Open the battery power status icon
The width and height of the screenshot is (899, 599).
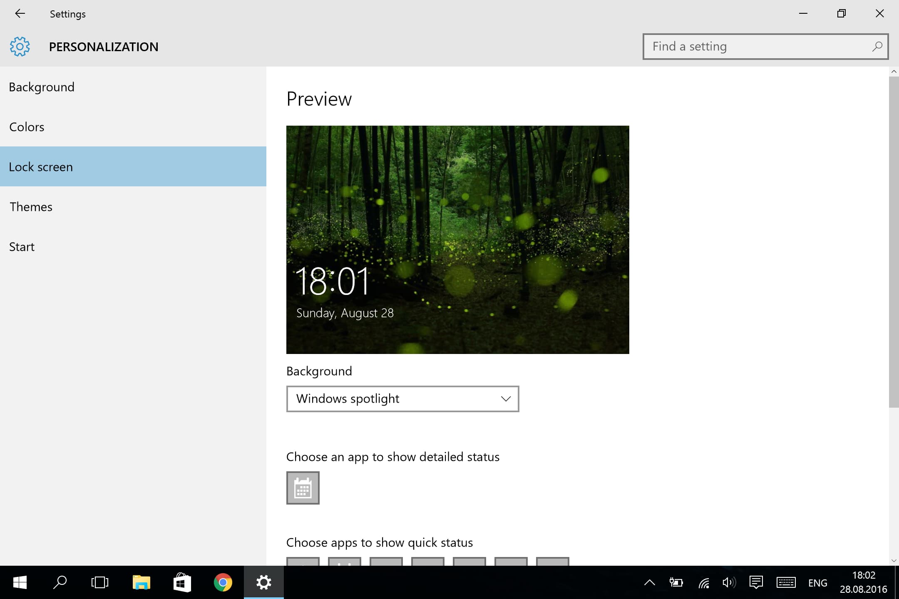(676, 583)
